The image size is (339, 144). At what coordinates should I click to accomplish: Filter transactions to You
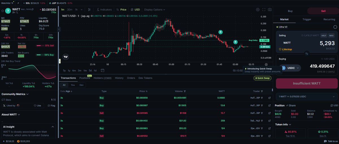[x=73, y=85]
